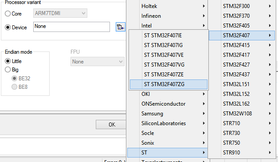Expand the ONSemiconductor vendor submenu
This screenshot has height=162, width=278.
[x=168, y=104]
